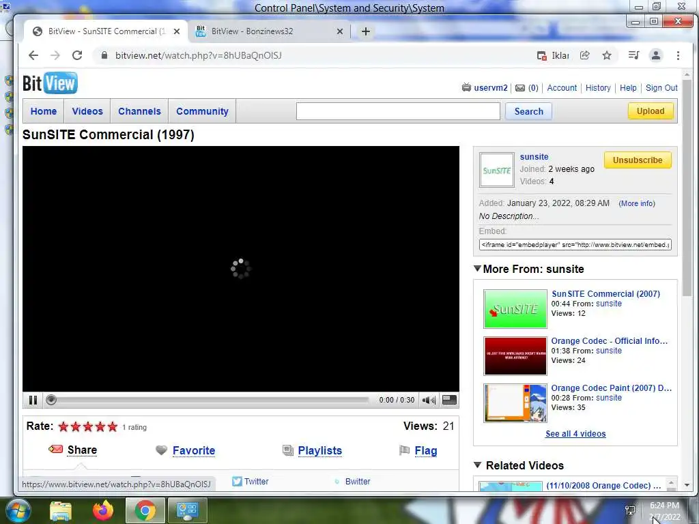Close the BitView - SunSITE Commercial tab
Viewport: 699px width, 524px height.
pyautogui.click(x=177, y=31)
